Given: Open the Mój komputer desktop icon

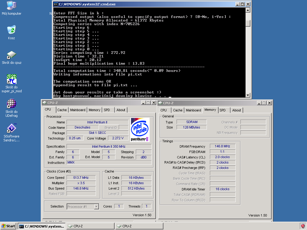Looking at the screenshot, I should [12, 8].
